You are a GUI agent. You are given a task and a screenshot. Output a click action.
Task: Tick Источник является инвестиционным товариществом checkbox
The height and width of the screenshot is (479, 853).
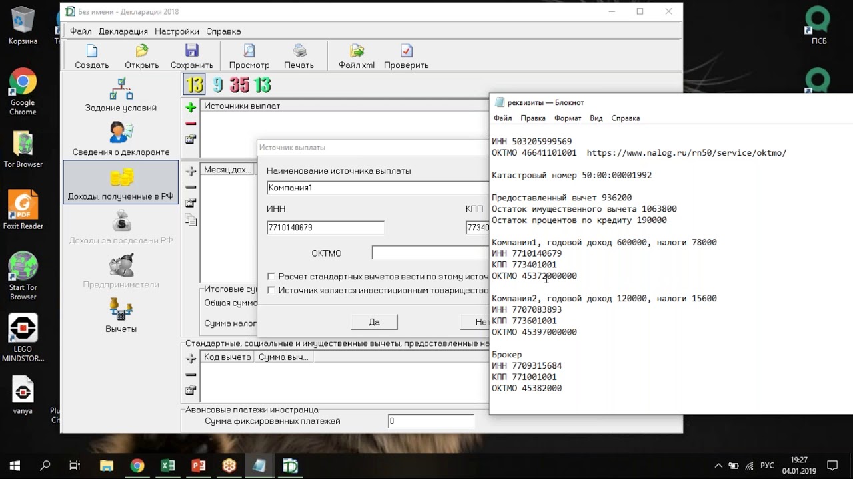click(271, 290)
